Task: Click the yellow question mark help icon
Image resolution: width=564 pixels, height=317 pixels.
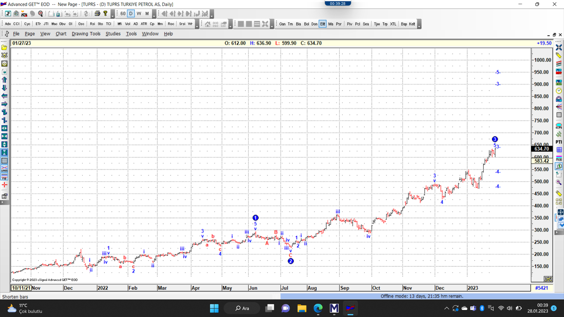Action: coord(105,13)
